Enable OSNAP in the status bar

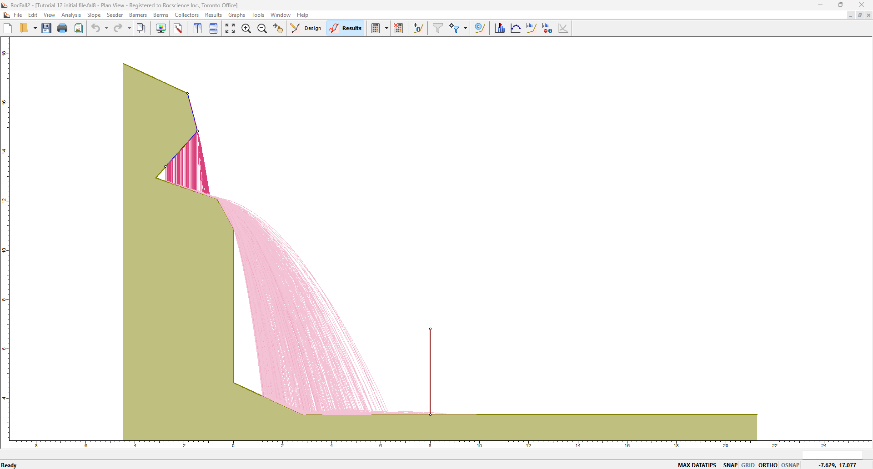pyautogui.click(x=790, y=465)
